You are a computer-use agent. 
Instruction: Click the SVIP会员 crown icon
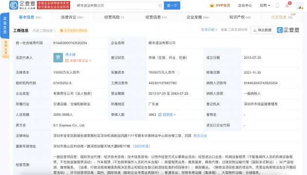[211, 5]
